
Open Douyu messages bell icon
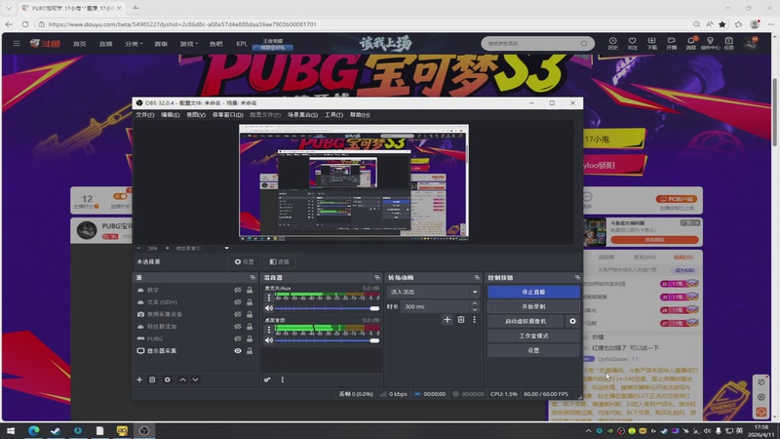click(691, 43)
